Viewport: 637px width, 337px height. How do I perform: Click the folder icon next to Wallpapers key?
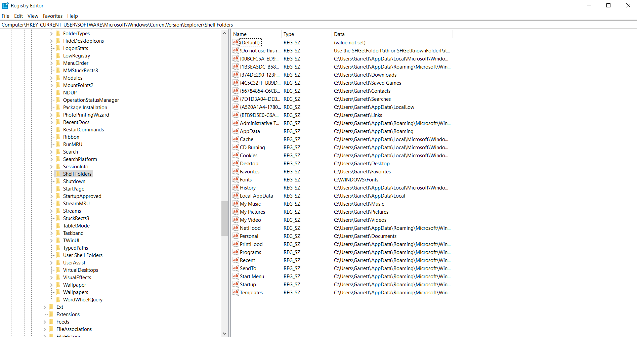click(58, 292)
